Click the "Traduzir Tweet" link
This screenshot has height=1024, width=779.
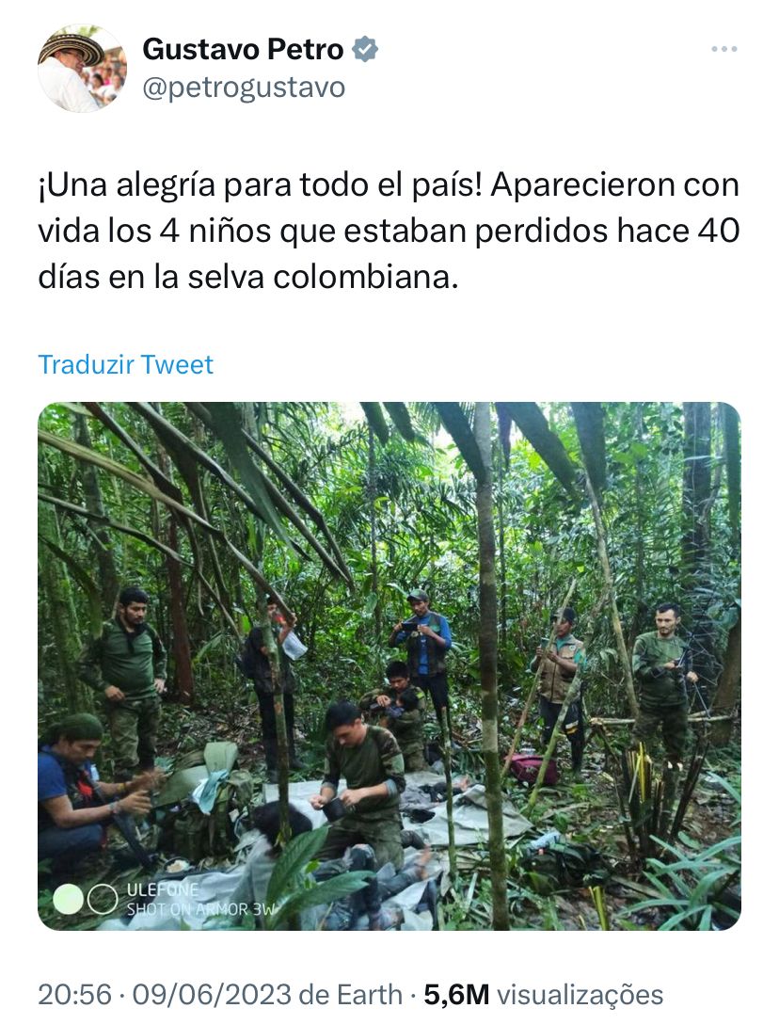125,364
